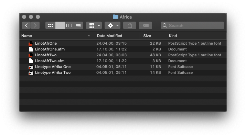The width and height of the screenshot is (246, 137).
Task: Go back with the left arrow
Action: click(26, 25)
